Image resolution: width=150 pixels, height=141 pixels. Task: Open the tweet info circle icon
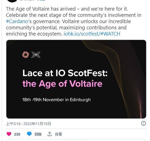[x=143, y=123]
